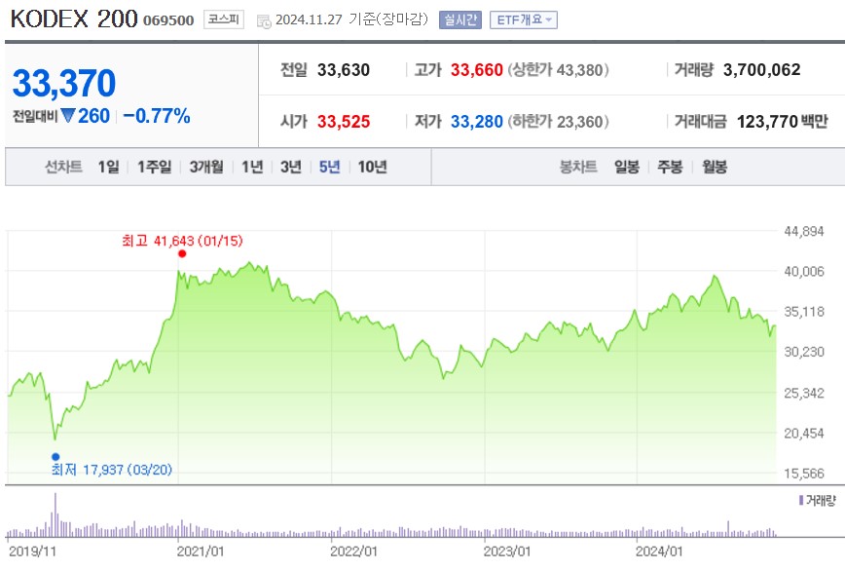Click the 2023/01 axis label
This screenshot has width=845, height=570.
click(x=507, y=551)
